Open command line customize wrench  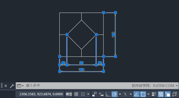click(x=12, y=86)
